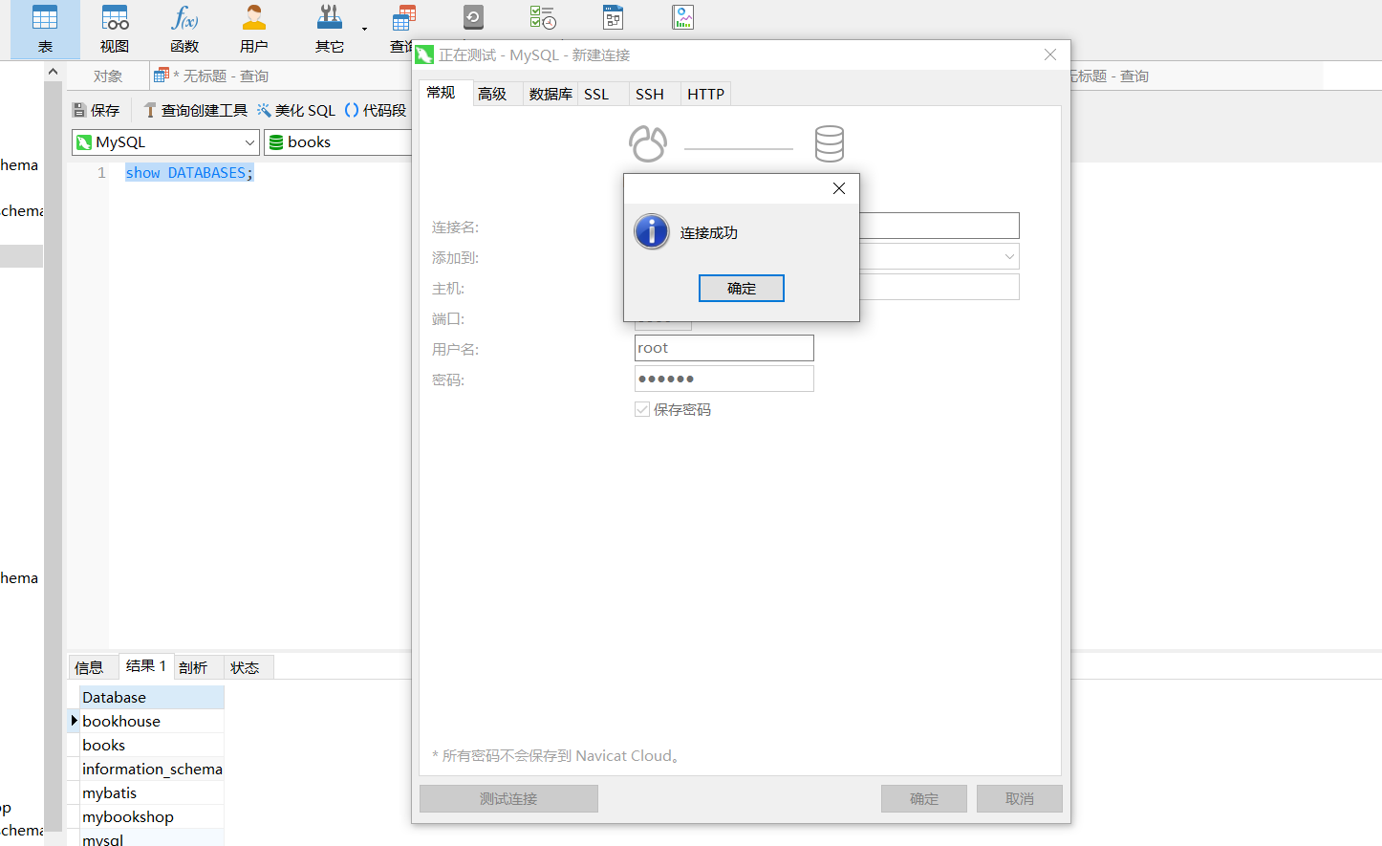Click the Navicat icon in the dialog title bar
This screenshot has height=846, width=1382.
425,55
